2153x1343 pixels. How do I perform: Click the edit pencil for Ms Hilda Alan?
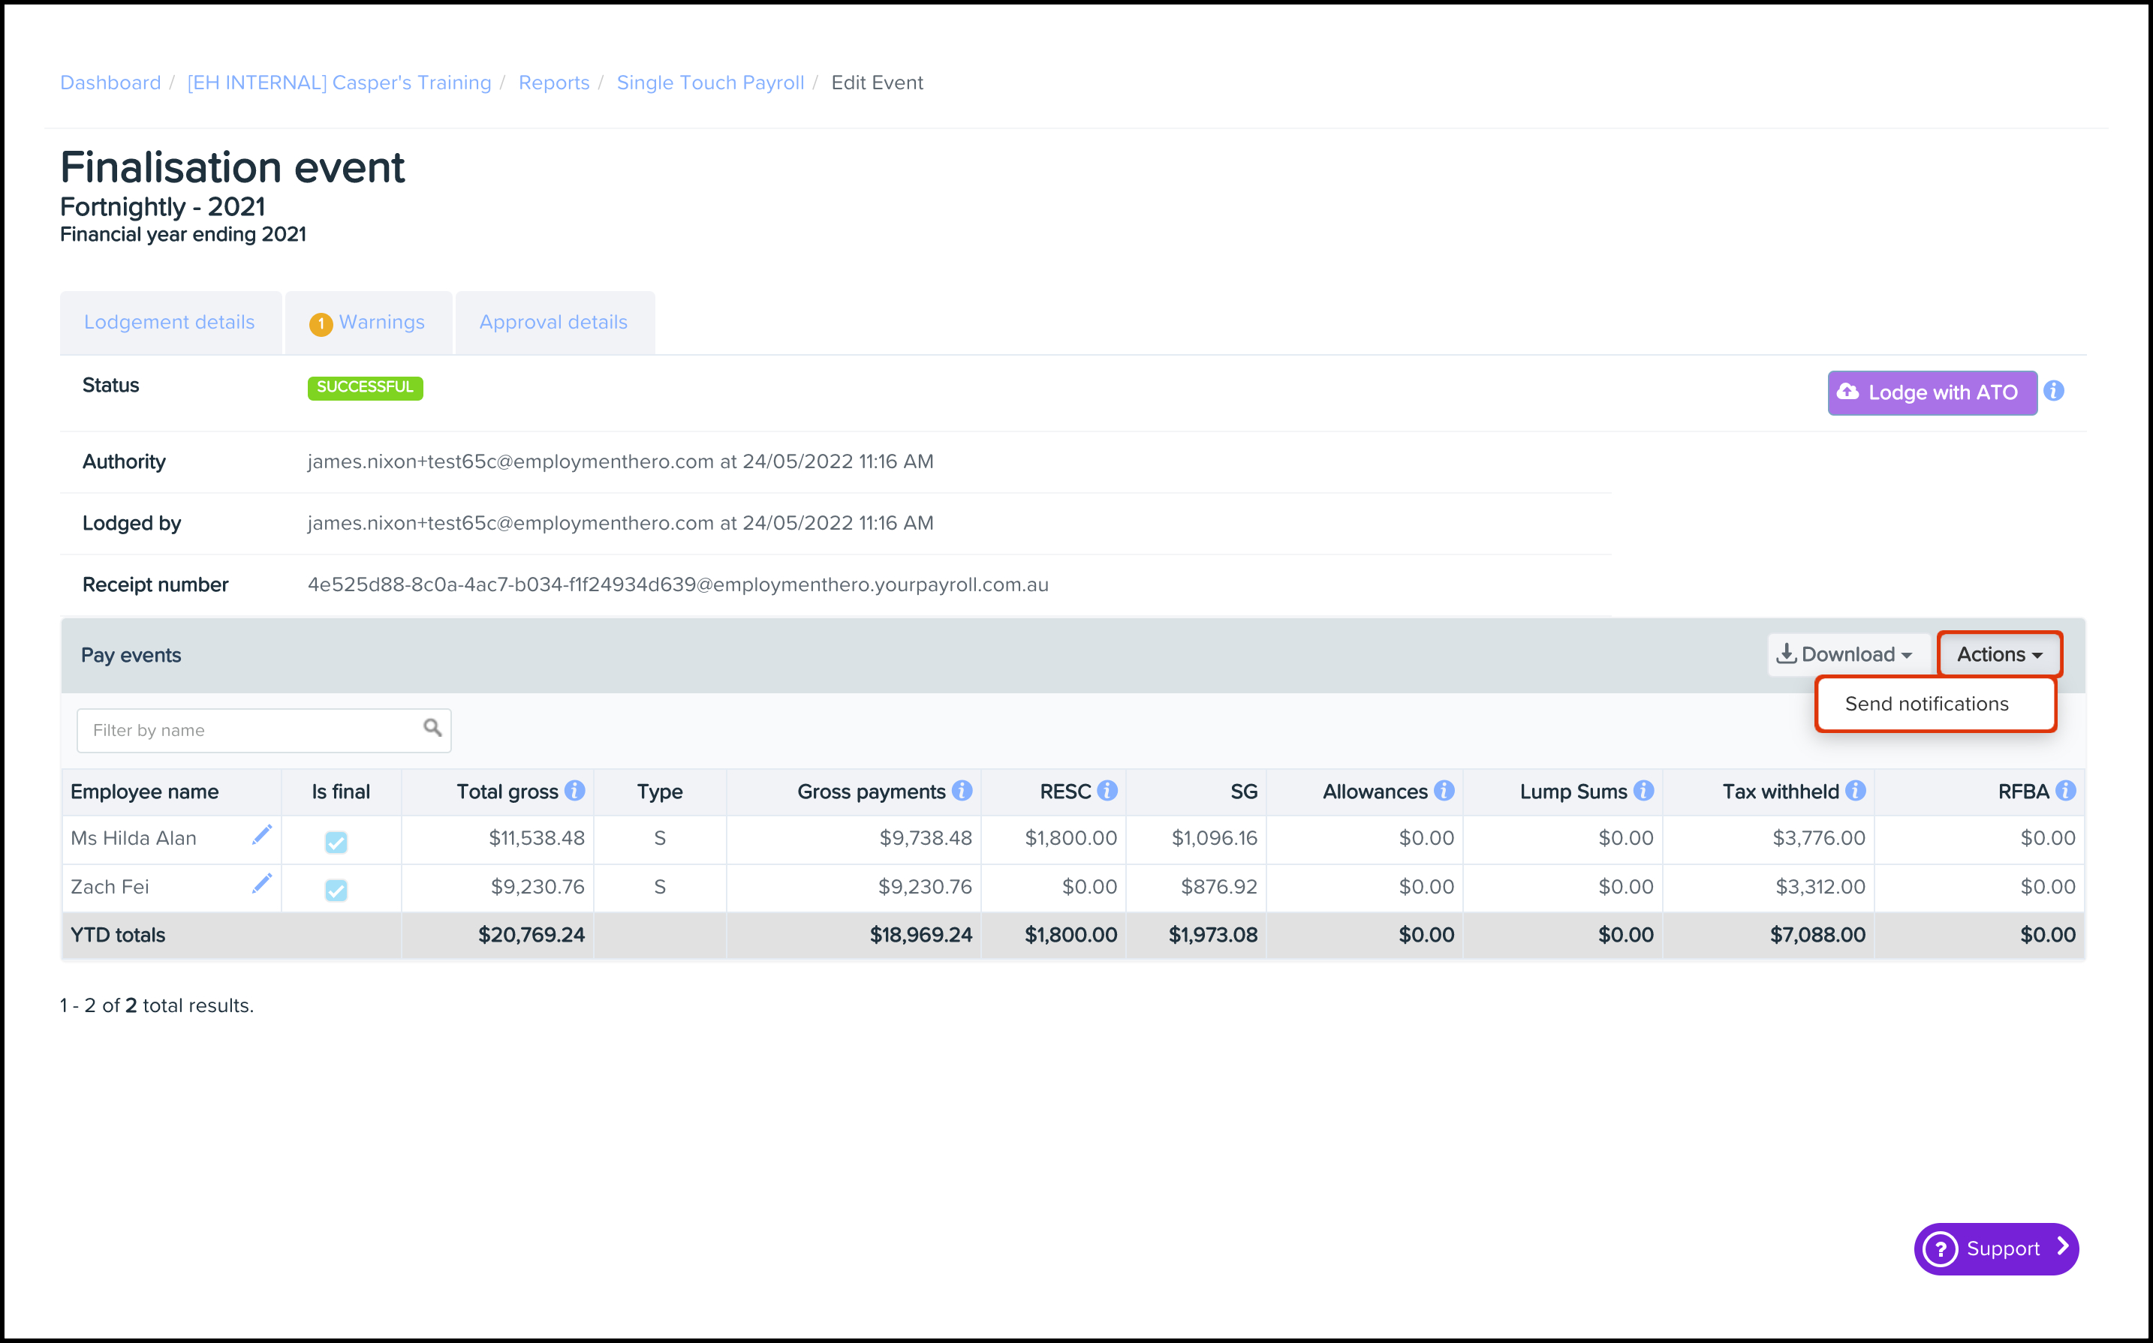[x=261, y=835]
